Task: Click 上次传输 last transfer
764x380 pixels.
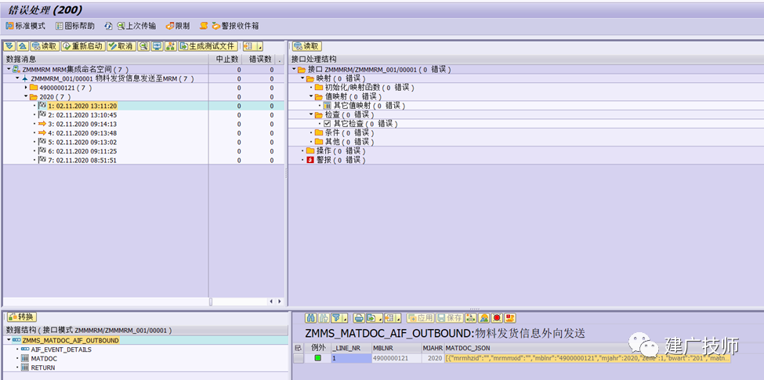Action: [136, 26]
